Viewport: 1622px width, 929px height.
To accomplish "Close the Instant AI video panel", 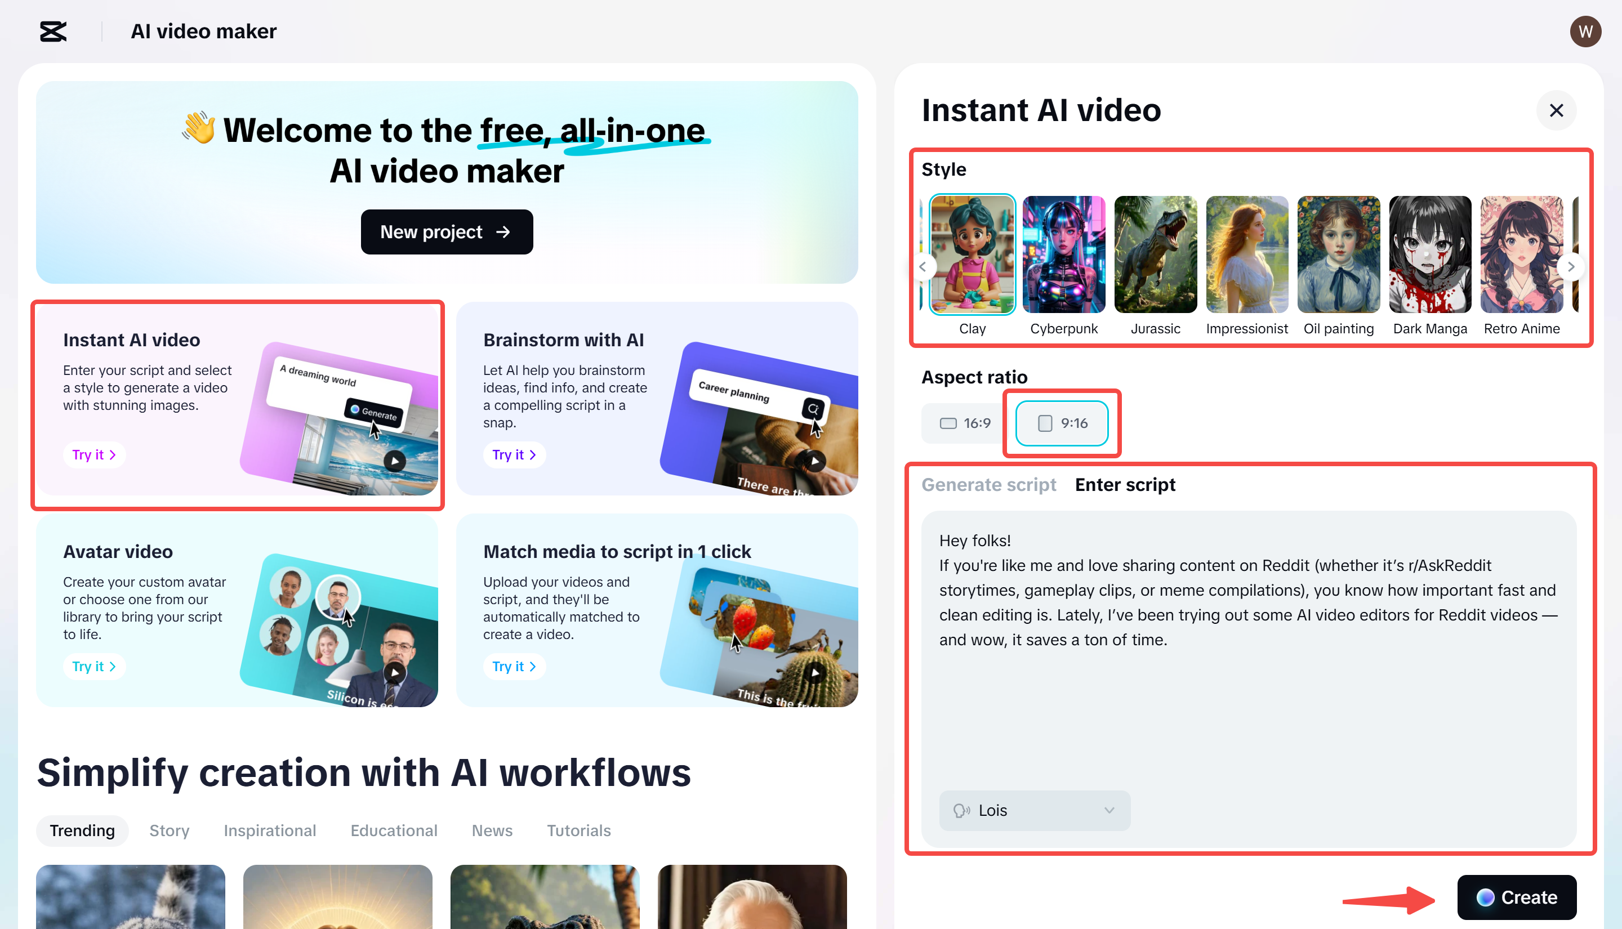I will pos(1556,110).
